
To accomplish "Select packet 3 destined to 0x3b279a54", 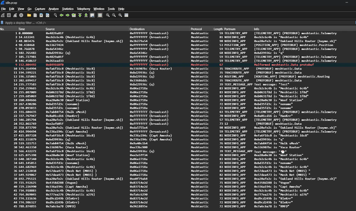I will [x=178, y=41].
